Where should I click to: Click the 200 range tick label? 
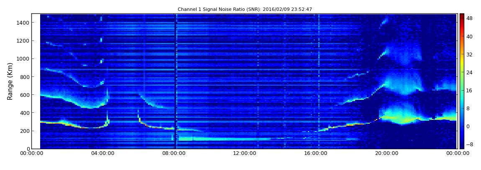pos(25,131)
